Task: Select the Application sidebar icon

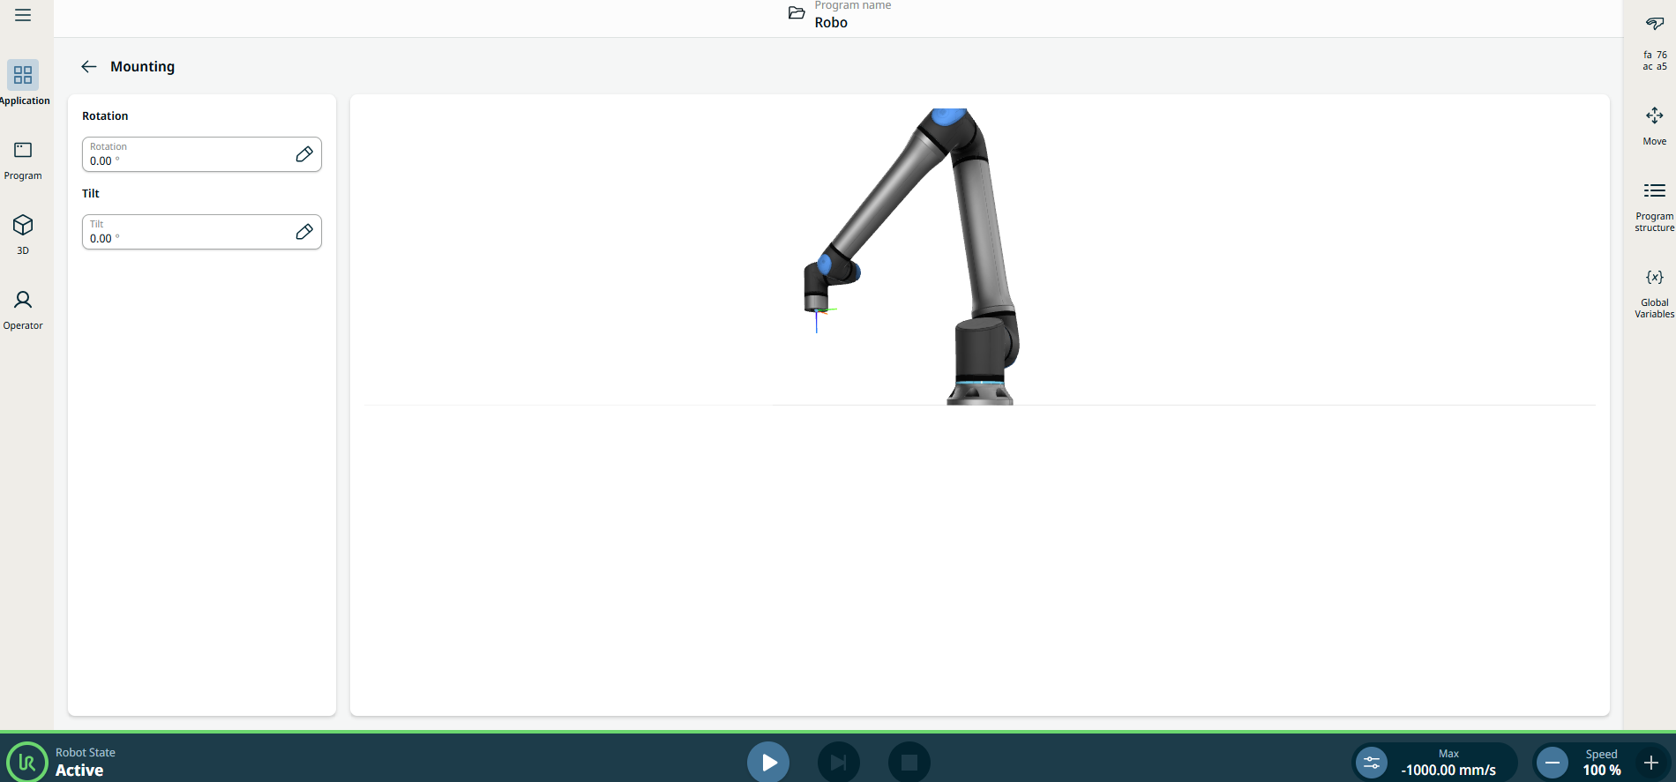Action: (x=23, y=76)
